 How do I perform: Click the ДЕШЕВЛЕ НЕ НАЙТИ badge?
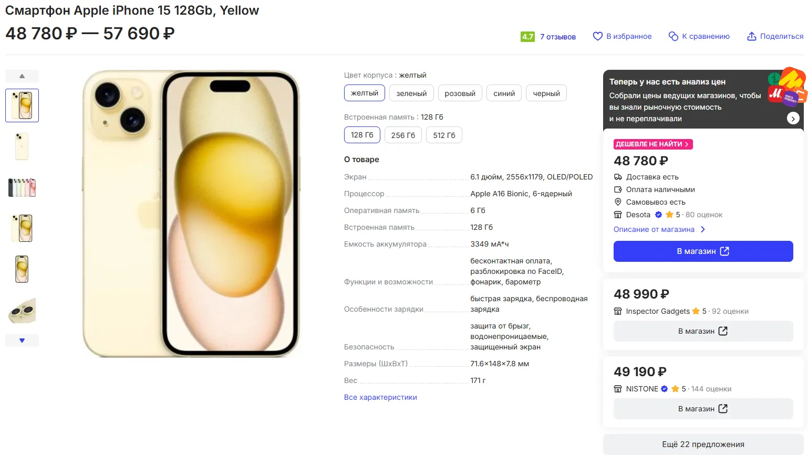tap(652, 144)
